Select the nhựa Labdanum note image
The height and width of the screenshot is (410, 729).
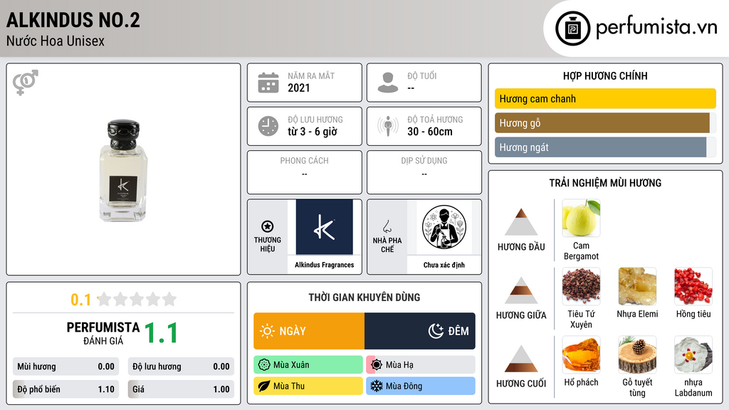[693, 354]
